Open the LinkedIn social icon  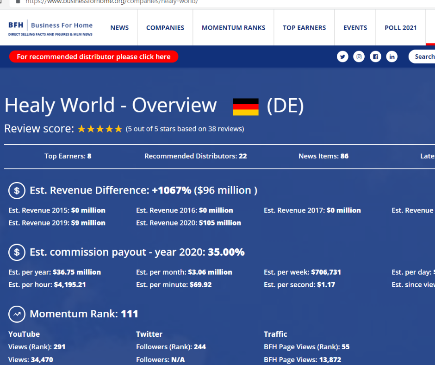point(392,57)
